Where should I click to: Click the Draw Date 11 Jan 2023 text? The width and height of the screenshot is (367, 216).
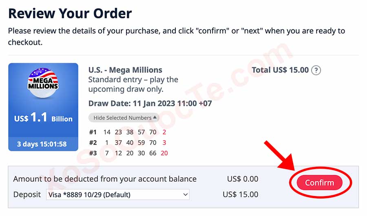tap(150, 103)
